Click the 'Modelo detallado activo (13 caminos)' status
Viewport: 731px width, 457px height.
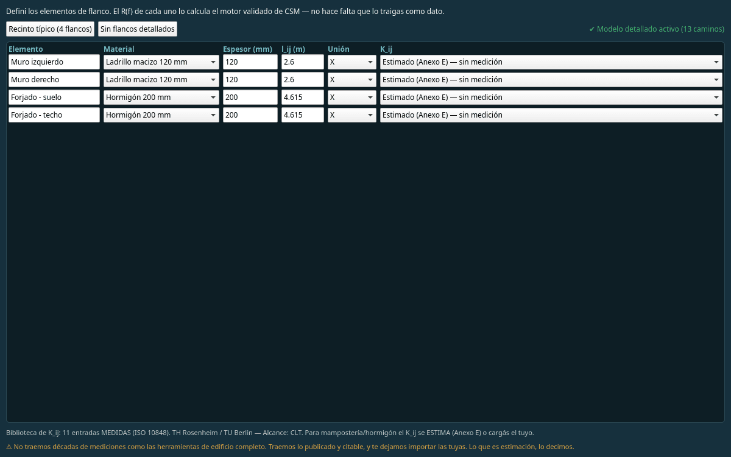[x=657, y=29]
